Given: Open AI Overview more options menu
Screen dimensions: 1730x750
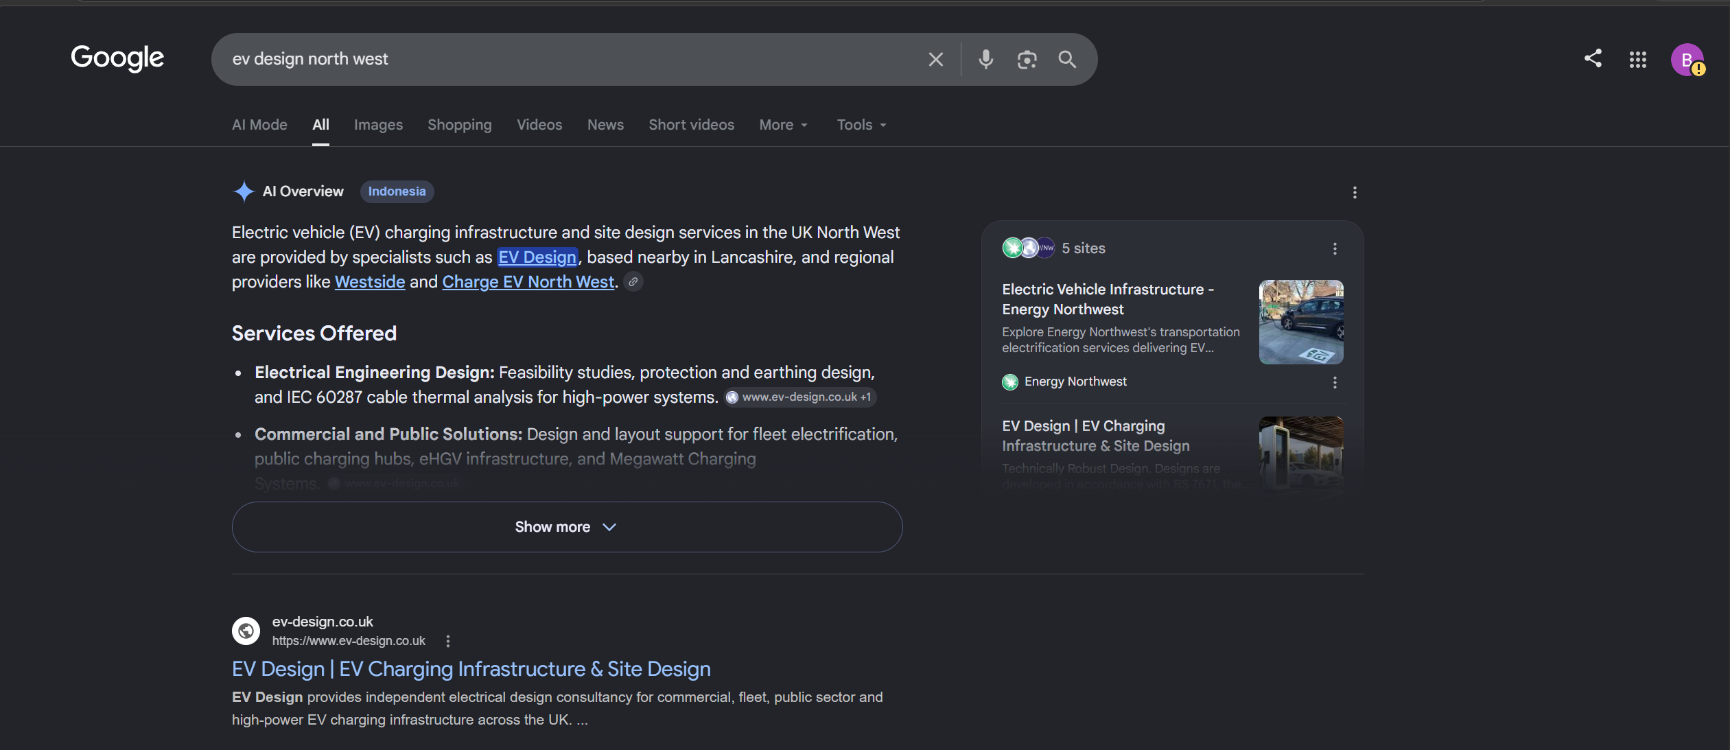Looking at the screenshot, I should [1355, 192].
